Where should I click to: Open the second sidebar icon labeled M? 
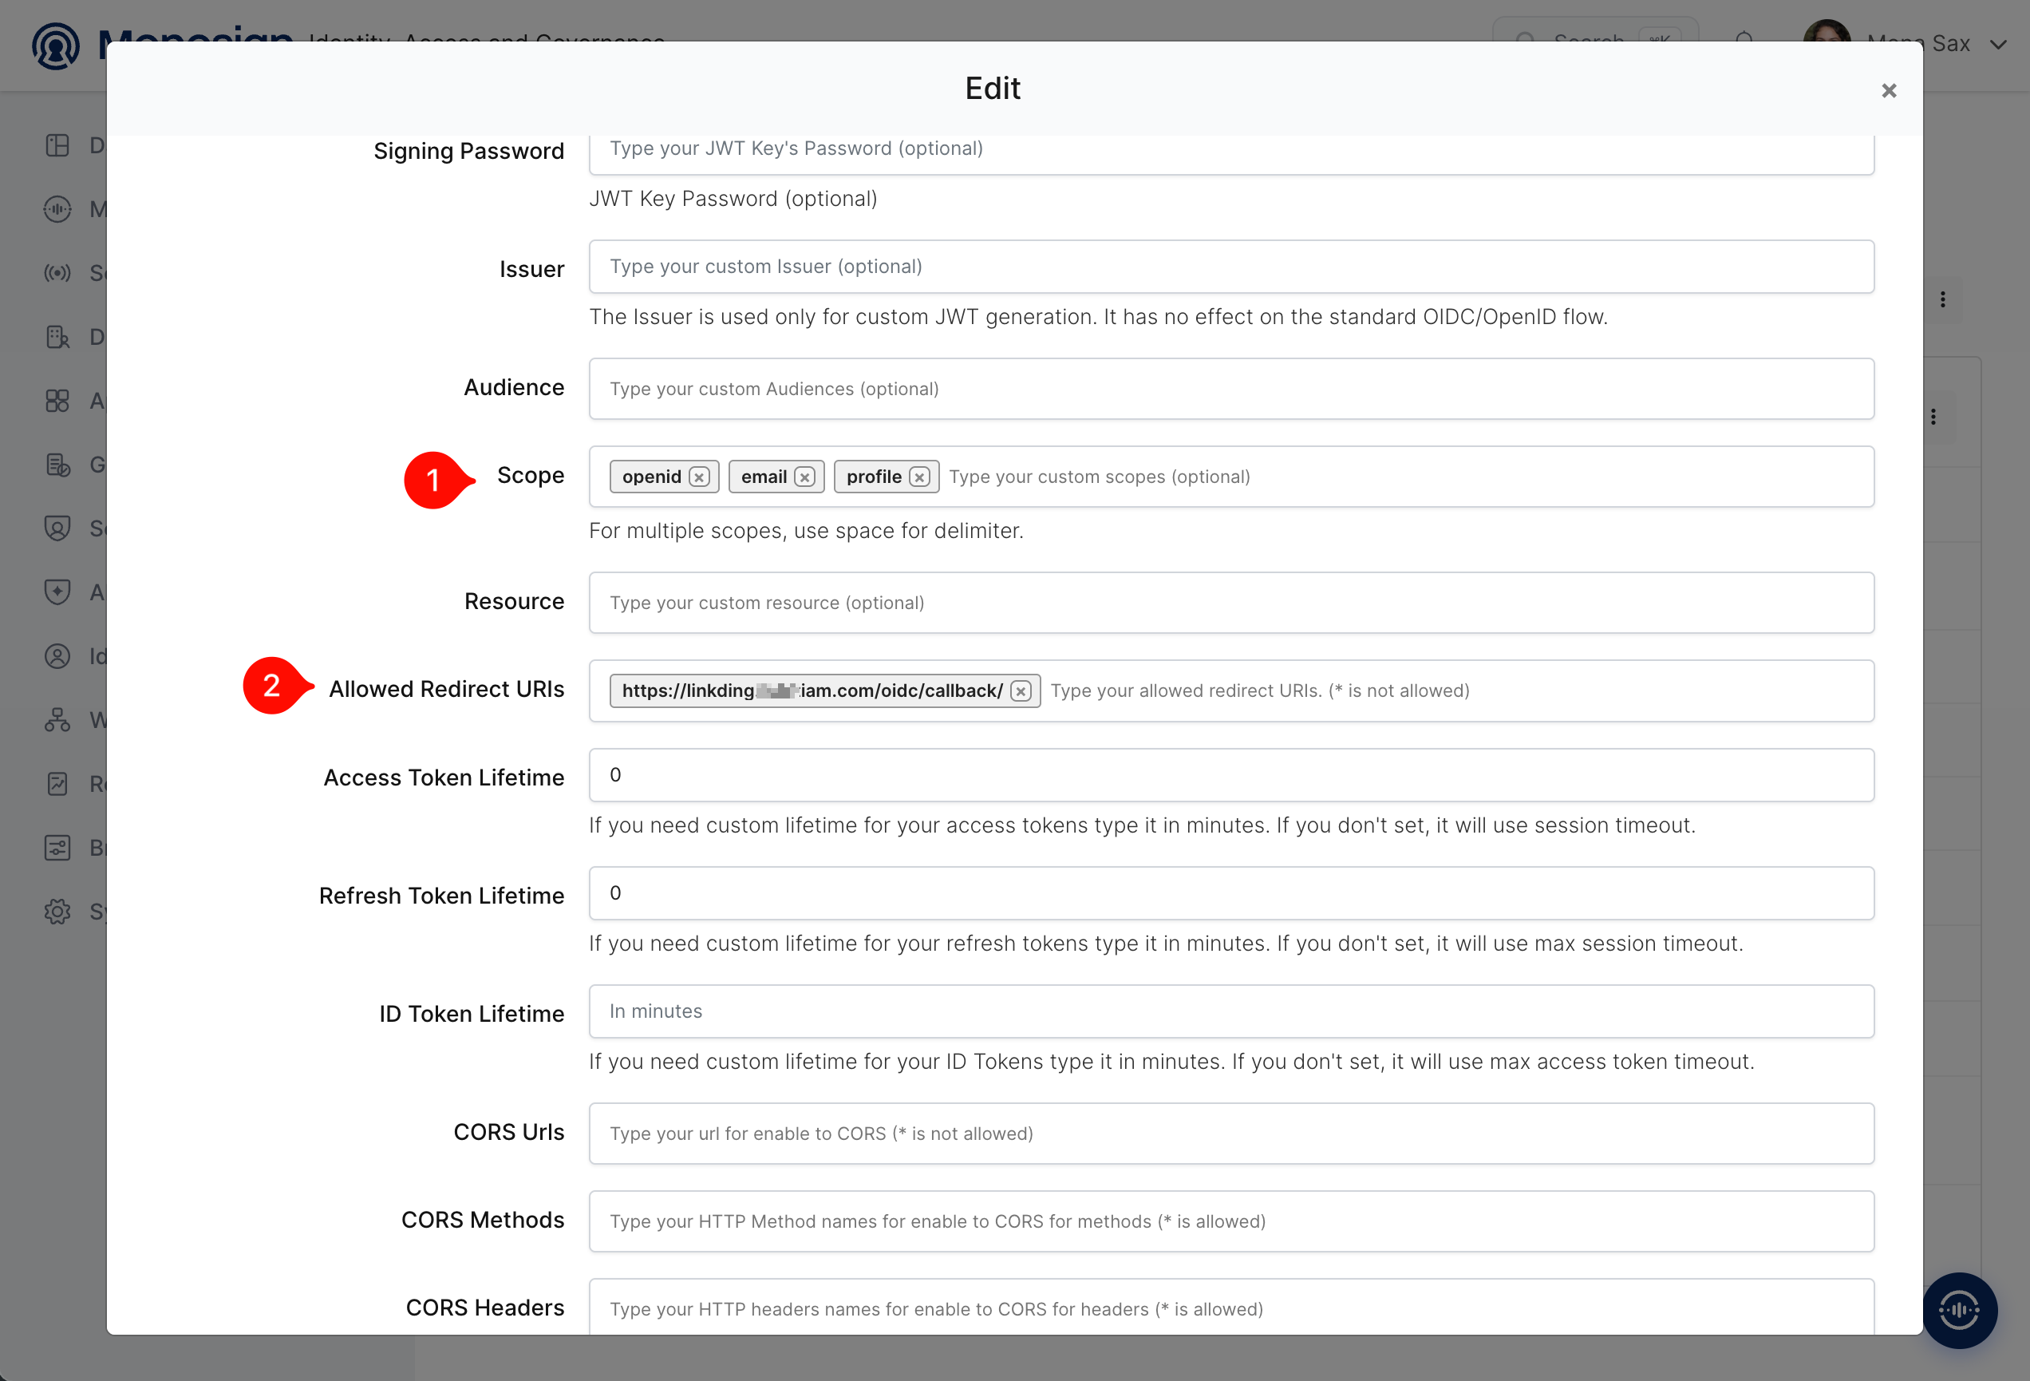[57, 209]
